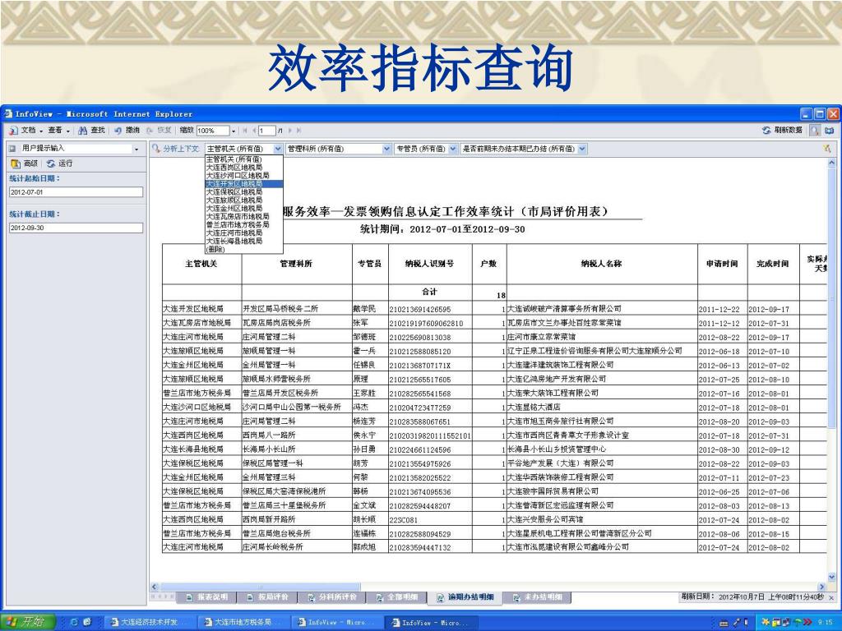Select 大连沙河口区地税局 in the dropdown list
Screen dimensions: 842x631
243,176
